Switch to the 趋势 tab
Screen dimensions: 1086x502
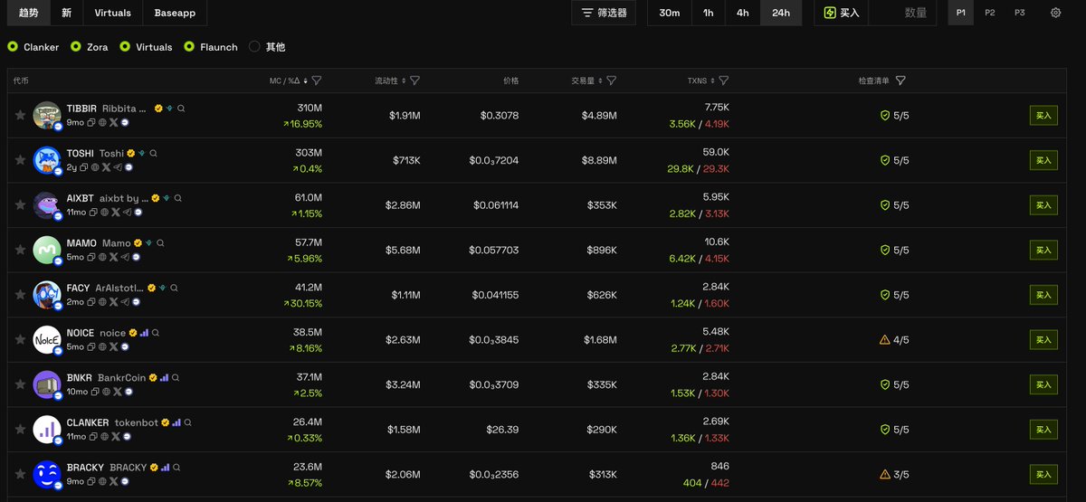27,13
